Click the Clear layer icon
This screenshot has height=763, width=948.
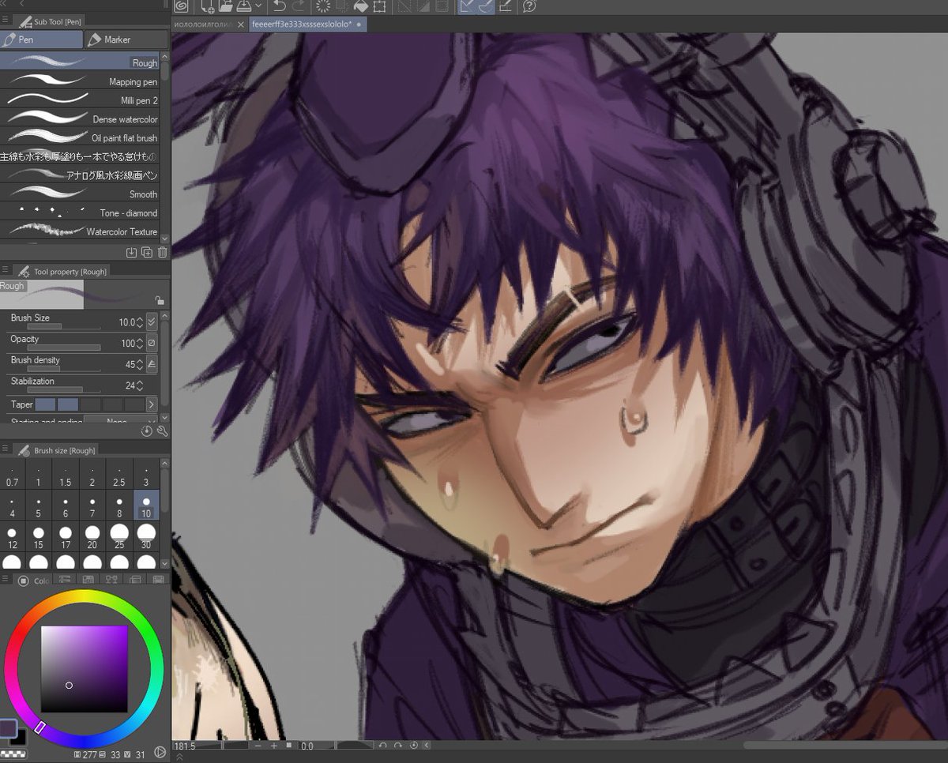click(x=323, y=6)
